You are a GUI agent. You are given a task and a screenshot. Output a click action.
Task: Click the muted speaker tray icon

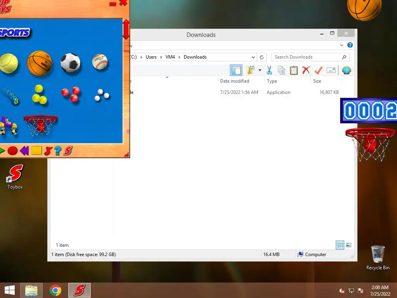tap(342, 291)
